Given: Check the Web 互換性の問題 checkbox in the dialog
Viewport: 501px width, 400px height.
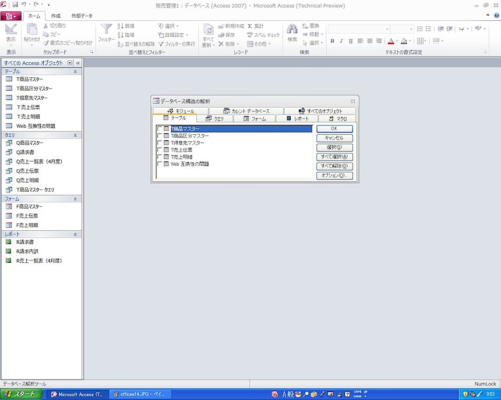Looking at the screenshot, I should click(x=160, y=163).
